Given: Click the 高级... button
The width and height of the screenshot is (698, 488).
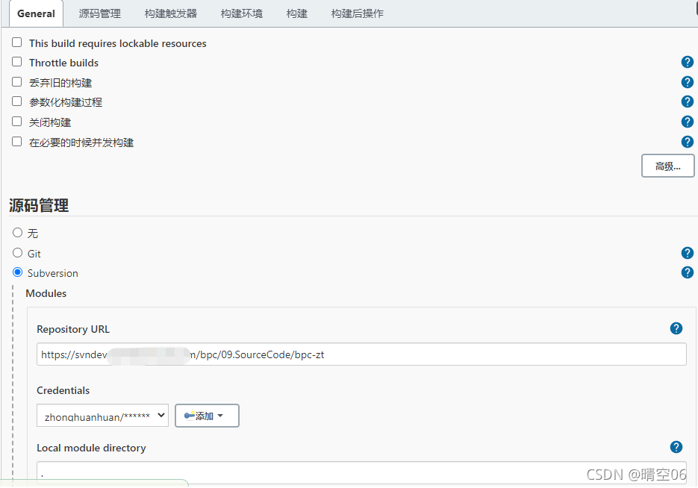Looking at the screenshot, I should click(x=667, y=166).
